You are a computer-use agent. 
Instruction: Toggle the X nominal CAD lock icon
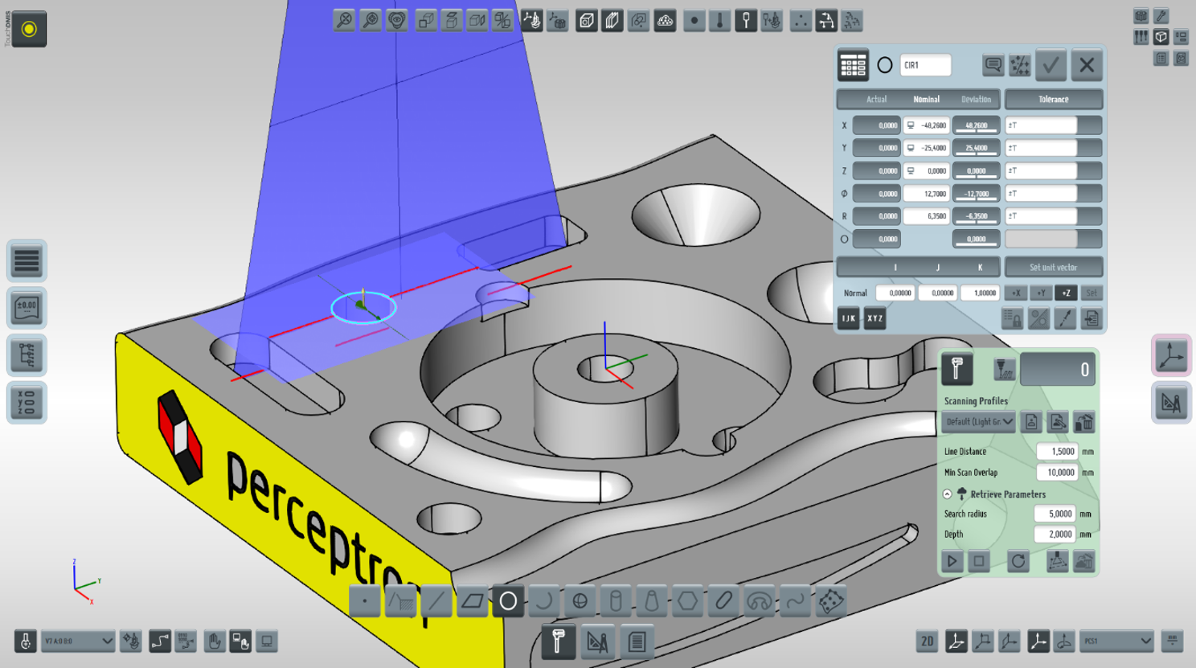(x=911, y=125)
